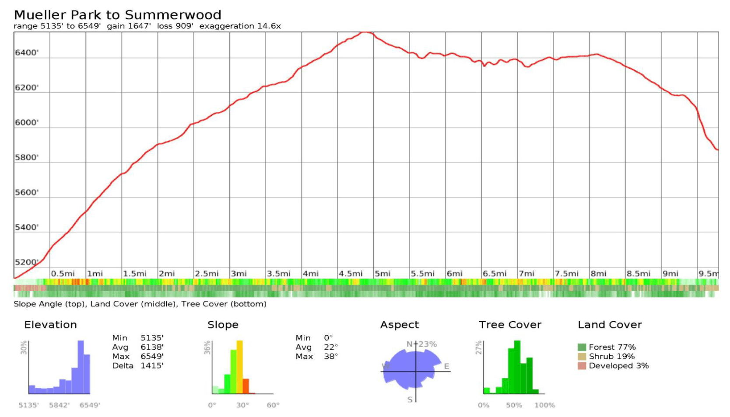Click the blue aspect rose diagram

pyautogui.click(x=412, y=369)
